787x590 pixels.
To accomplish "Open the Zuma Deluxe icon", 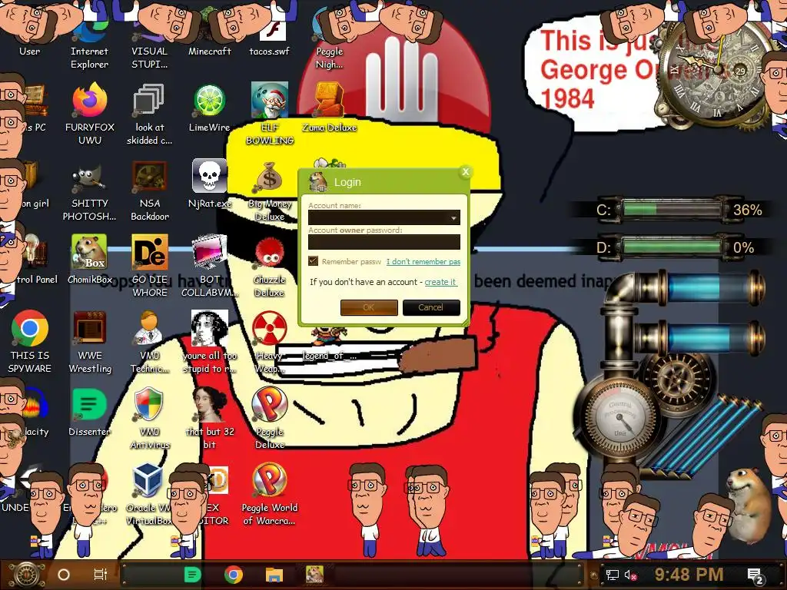I will click(x=329, y=101).
